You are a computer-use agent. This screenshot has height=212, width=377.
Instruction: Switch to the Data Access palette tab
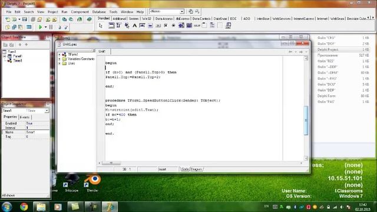[x=164, y=18]
